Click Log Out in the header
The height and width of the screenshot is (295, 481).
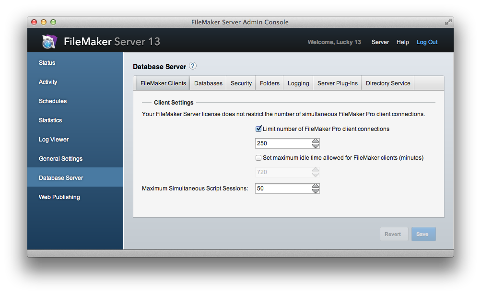[x=426, y=42]
